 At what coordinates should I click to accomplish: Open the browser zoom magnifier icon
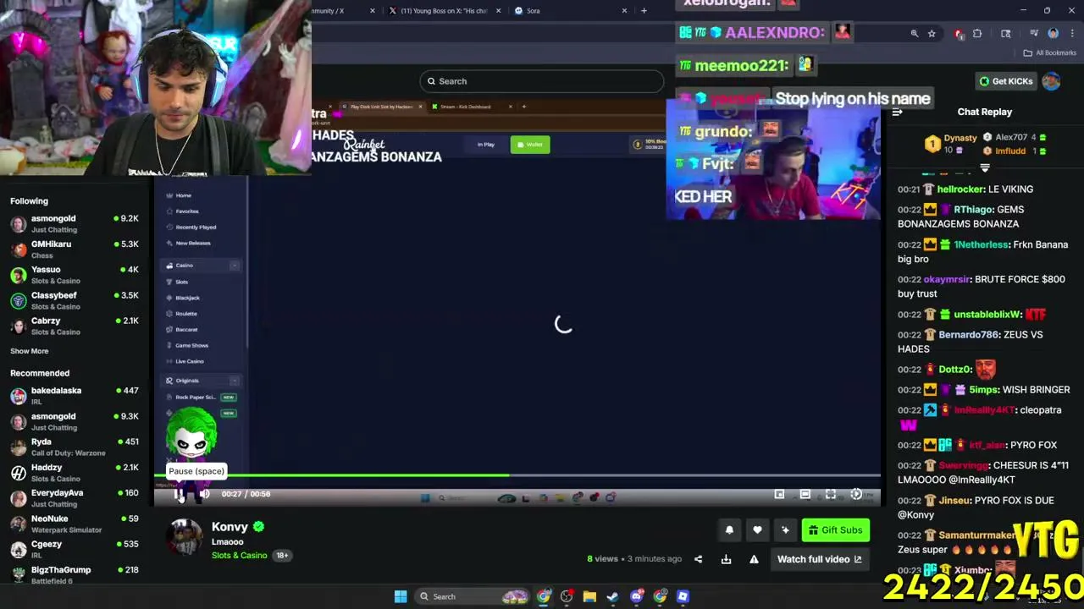click(x=915, y=34)
